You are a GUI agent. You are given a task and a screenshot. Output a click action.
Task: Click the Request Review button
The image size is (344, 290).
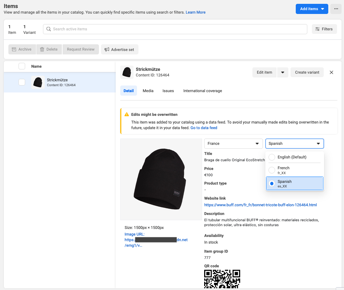[81, 49]
